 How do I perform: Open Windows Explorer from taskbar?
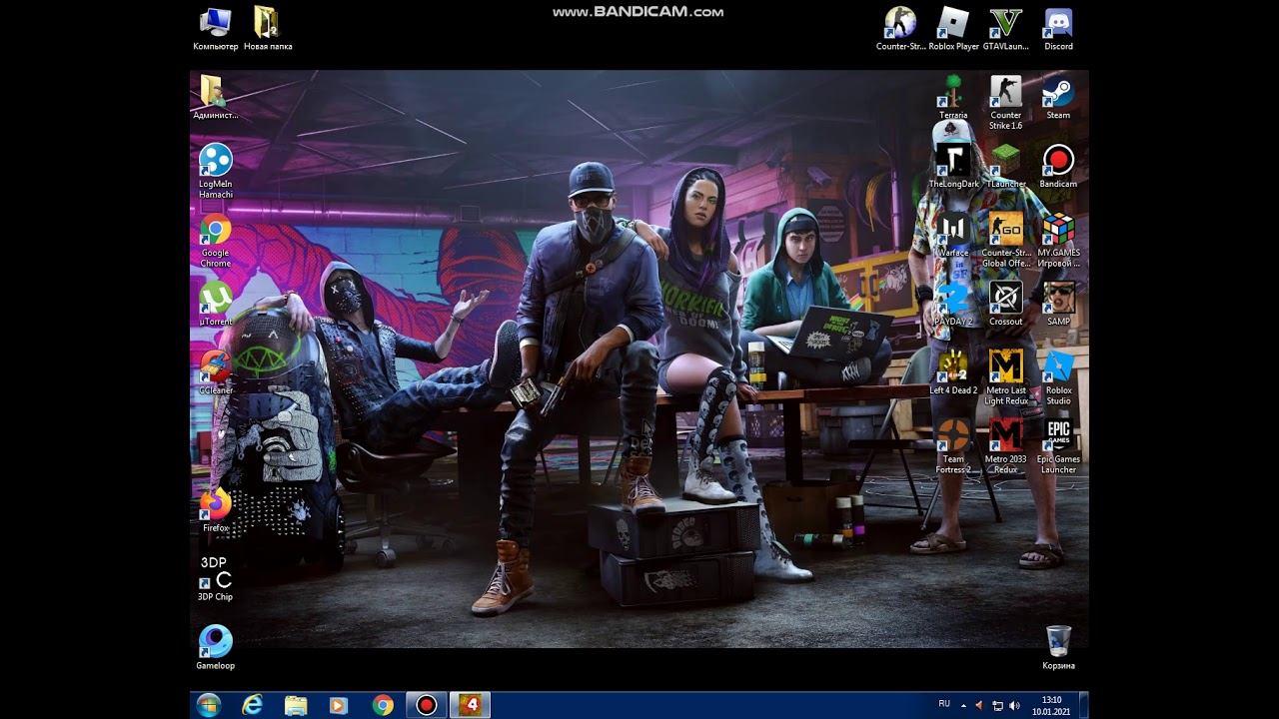coord(296,705)
